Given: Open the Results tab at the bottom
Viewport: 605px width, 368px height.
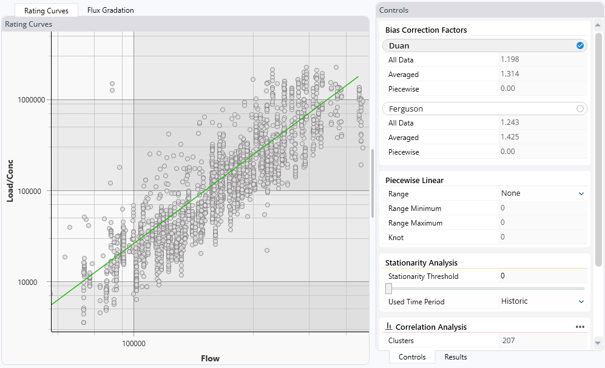Looking at the screenshot, I should pos(456,357).
